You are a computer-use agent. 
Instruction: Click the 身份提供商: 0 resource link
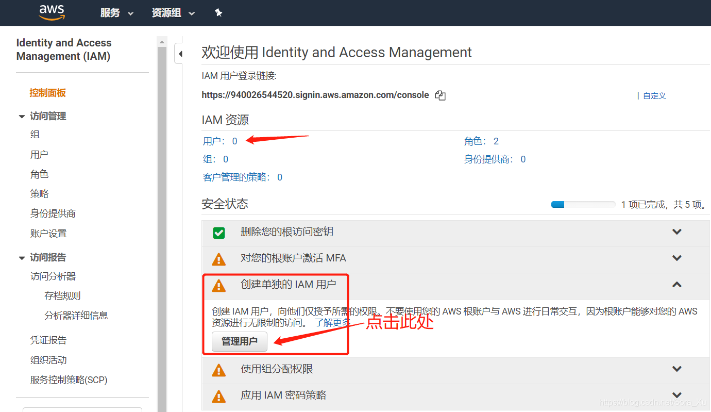coord(495,159)
